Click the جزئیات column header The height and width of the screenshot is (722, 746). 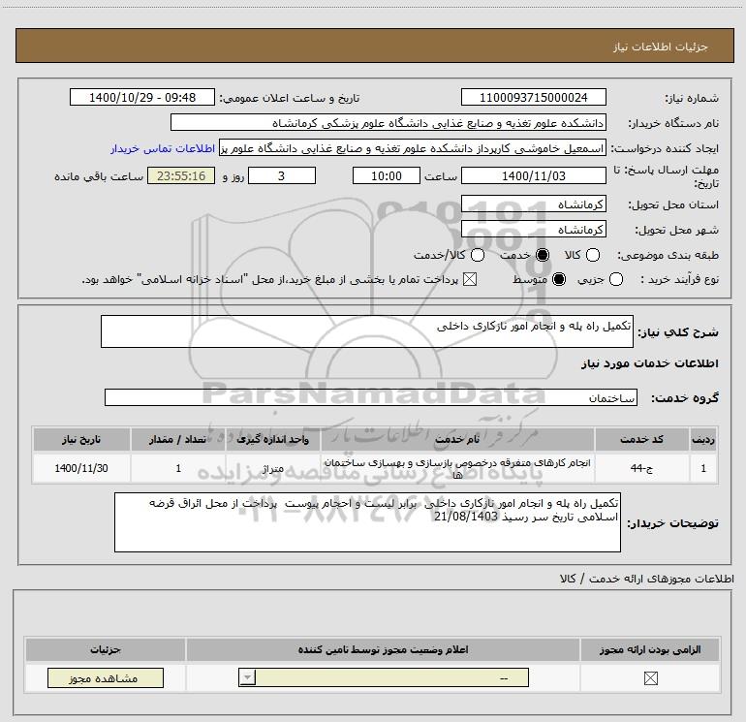[x=106, y=649]
